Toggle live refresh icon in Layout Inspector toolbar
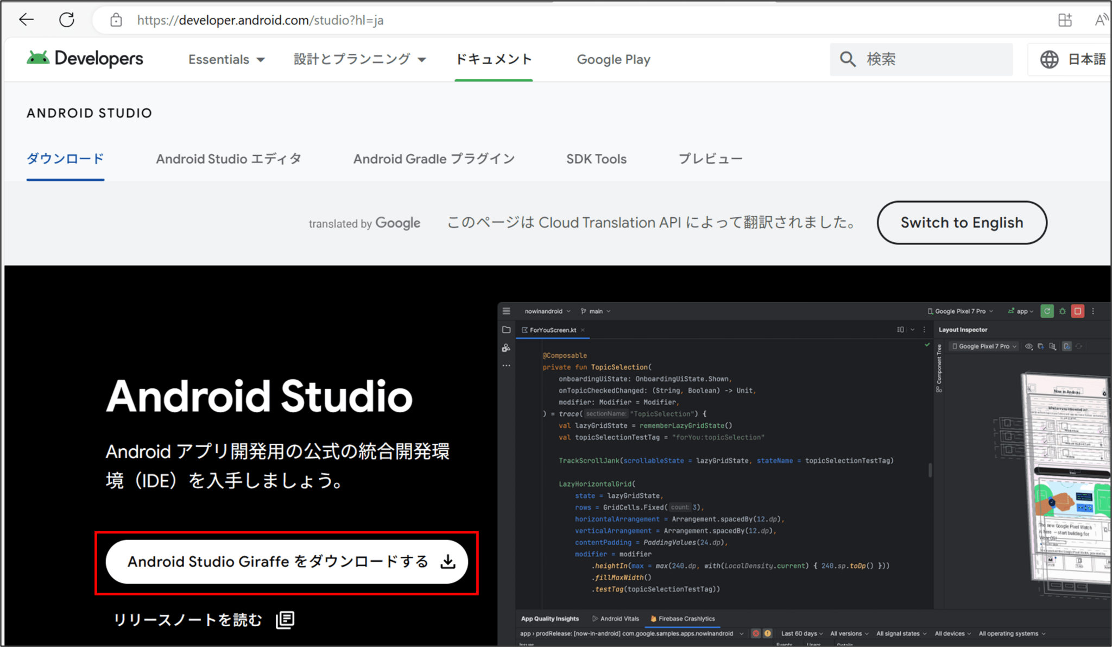The image size is (1112, 647). 1079,347
